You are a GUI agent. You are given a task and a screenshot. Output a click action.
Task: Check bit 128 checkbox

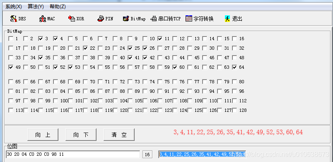pos(234,110)
